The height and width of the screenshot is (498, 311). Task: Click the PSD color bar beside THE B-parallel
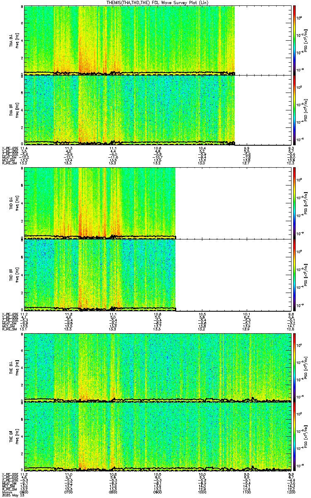click(x=294, y=437)
